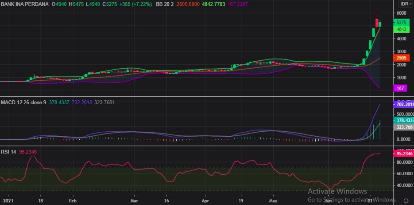The width and height of the screenshot is (414, 205).
Task: Click the 5275 current price label
Action: [x=401, y=23]
